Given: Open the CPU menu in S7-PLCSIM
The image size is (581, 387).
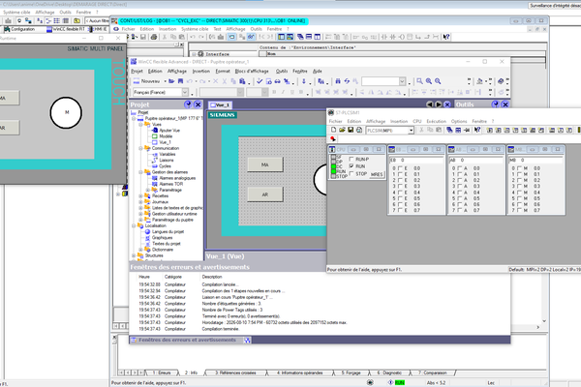Looking at the screenshot, I should (417, 121).
